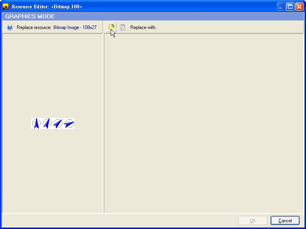Click the Resource Editor title bar icon
Image resolution: width=306 pixels, height=229 pixels.
click(6, 7)
